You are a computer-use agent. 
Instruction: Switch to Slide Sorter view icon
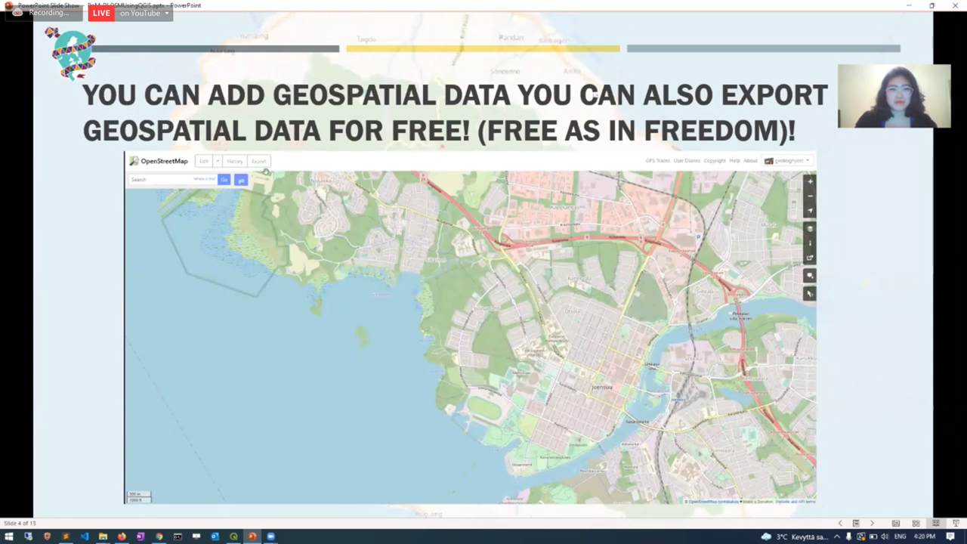916,523
